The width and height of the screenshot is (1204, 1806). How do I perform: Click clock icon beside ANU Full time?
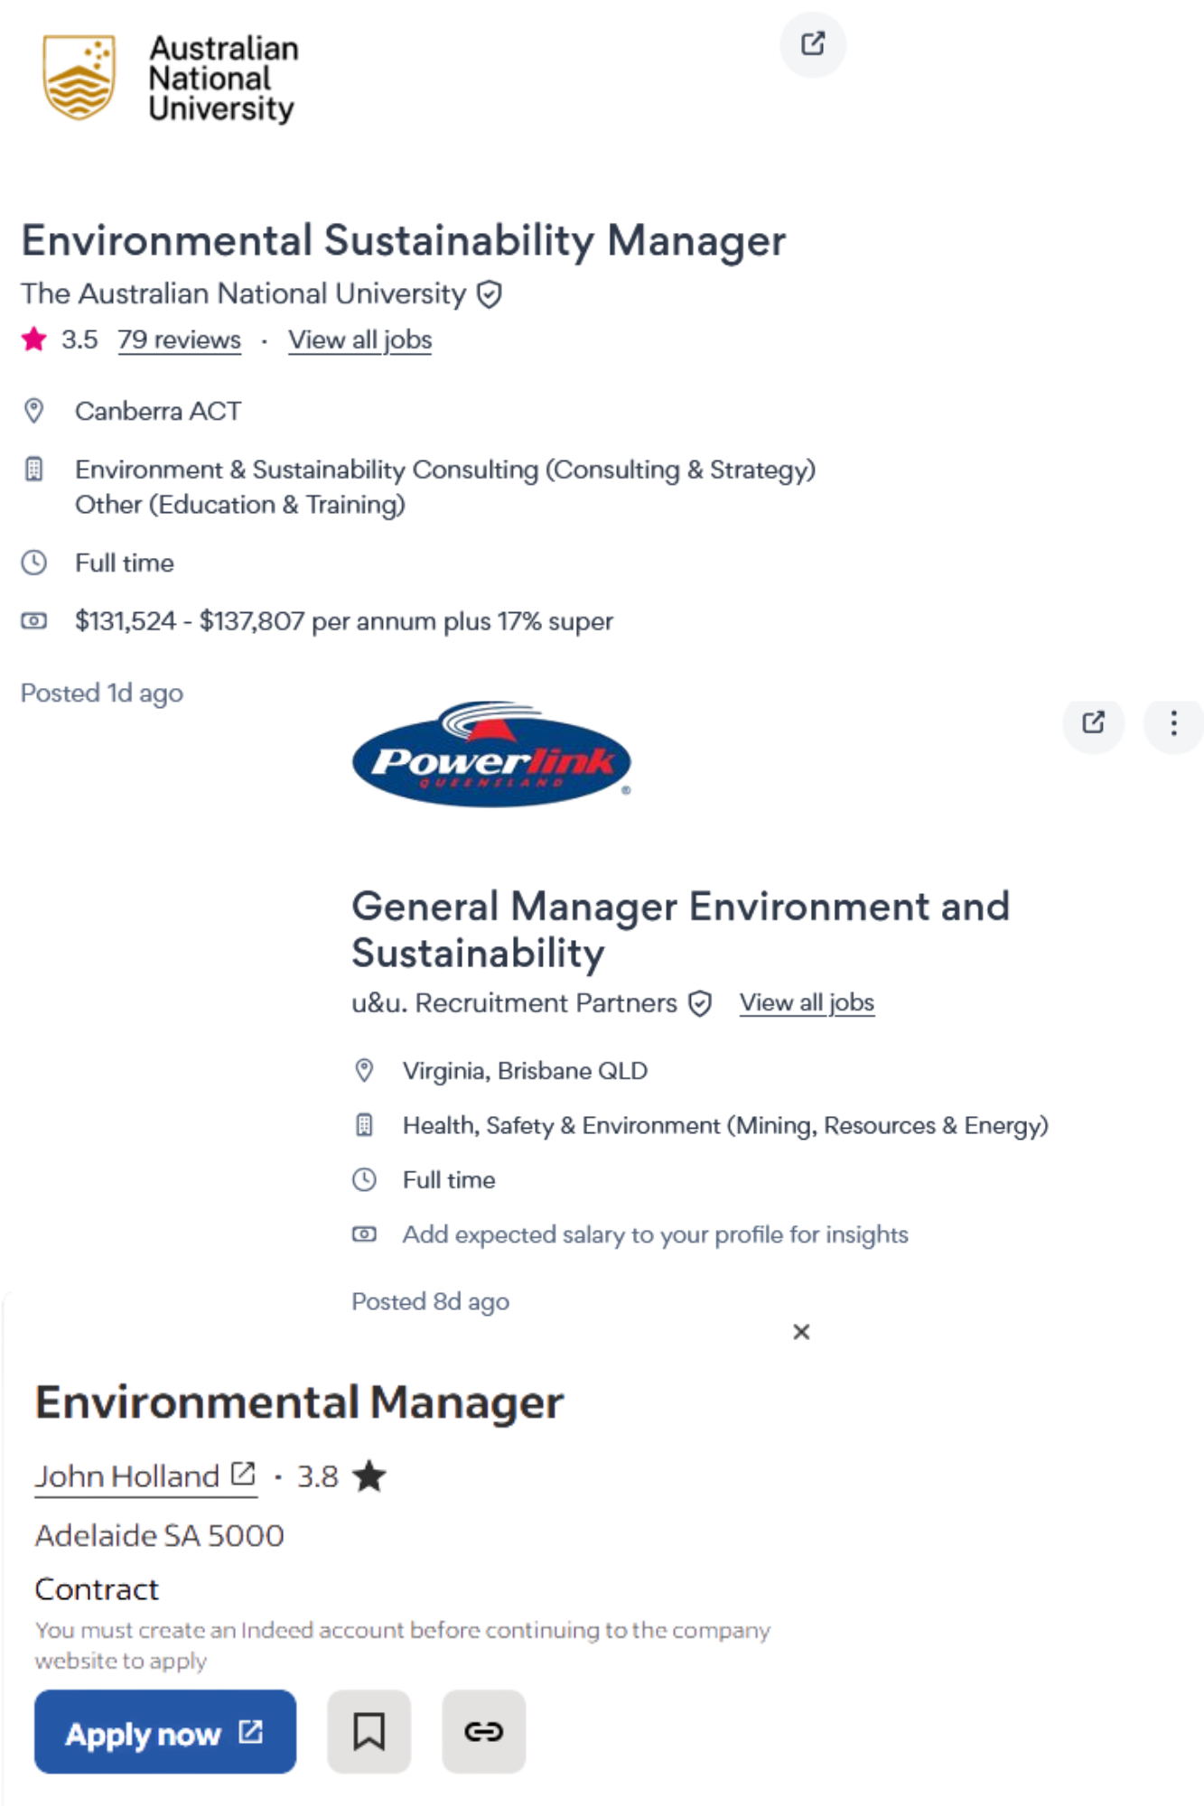coord(33,563)
